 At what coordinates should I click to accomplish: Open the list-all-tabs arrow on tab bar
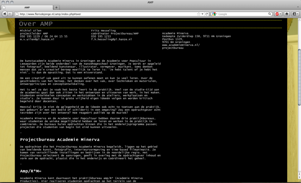298,7
